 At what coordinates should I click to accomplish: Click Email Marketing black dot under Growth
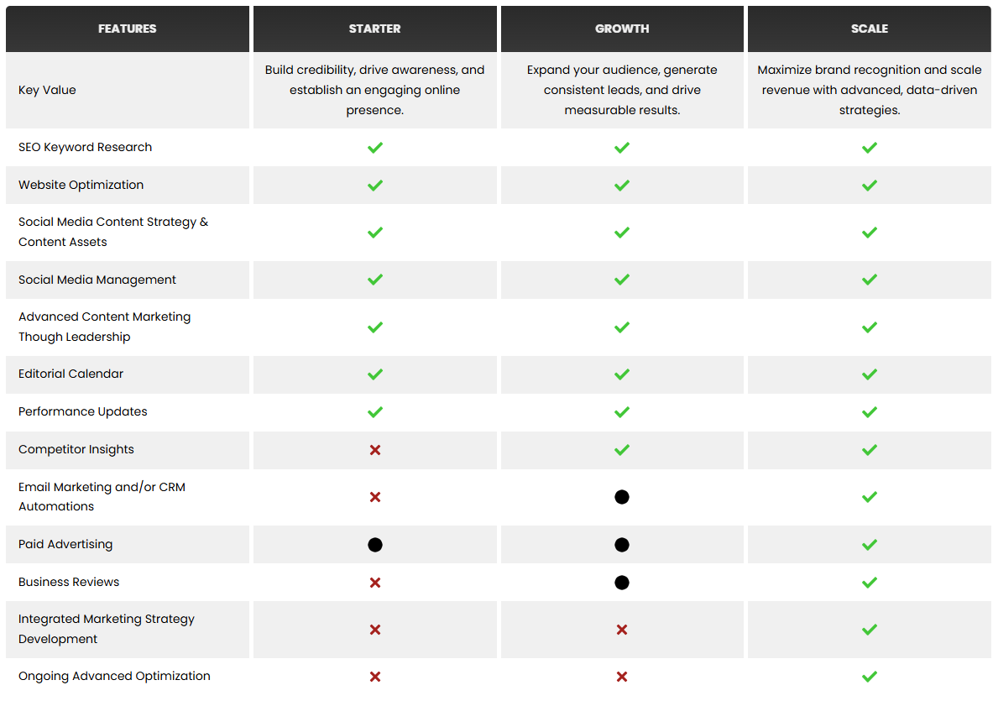coord(622,497)
